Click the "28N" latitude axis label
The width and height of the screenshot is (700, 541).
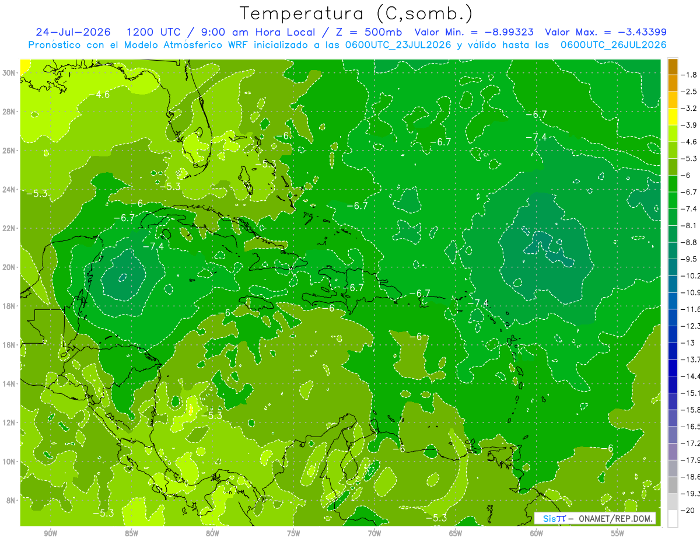click(10, 111)
